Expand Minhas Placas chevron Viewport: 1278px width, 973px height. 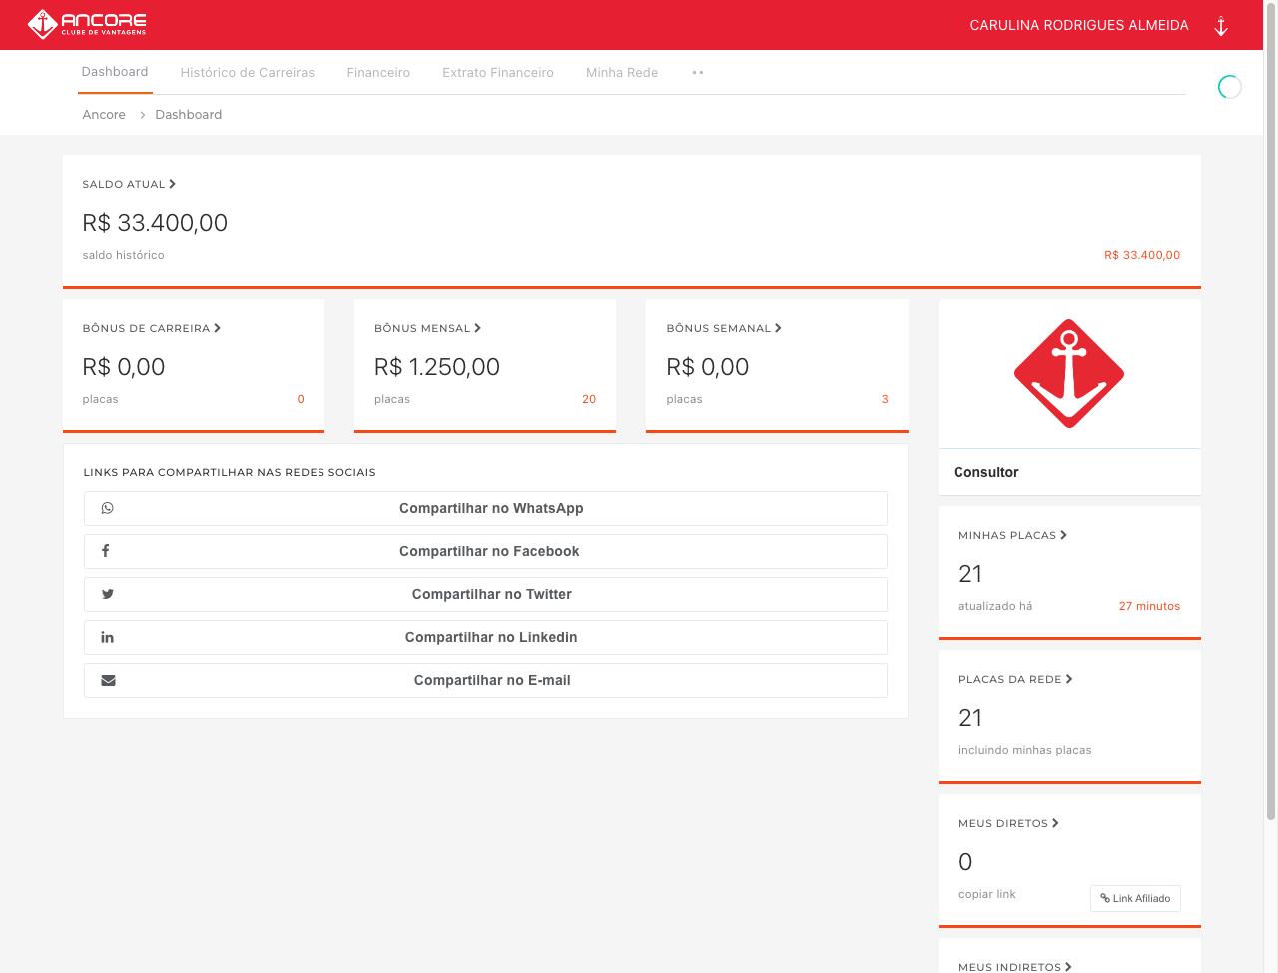(1064, 535)
